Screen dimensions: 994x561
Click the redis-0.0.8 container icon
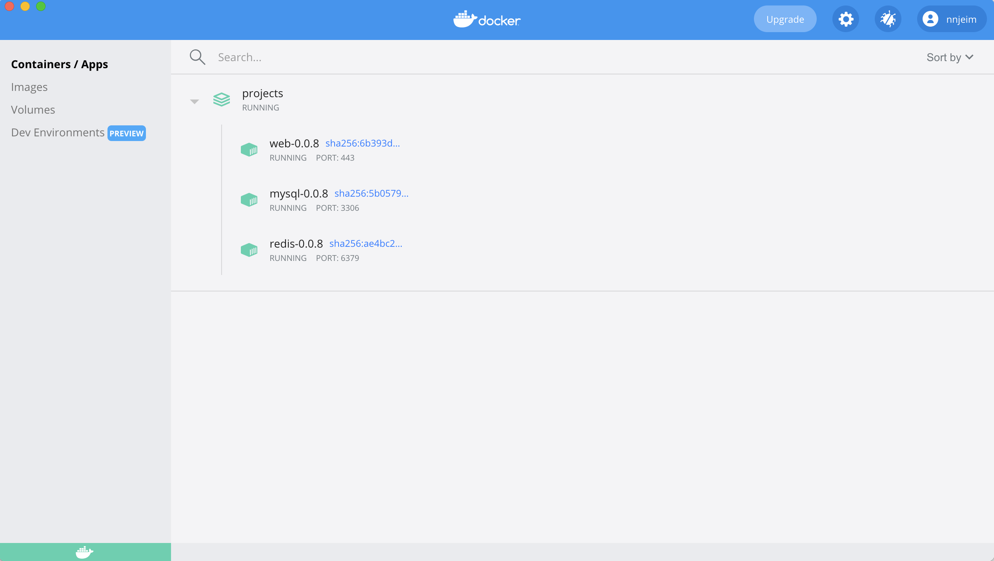pyautogui.click(x=249, y=250)
